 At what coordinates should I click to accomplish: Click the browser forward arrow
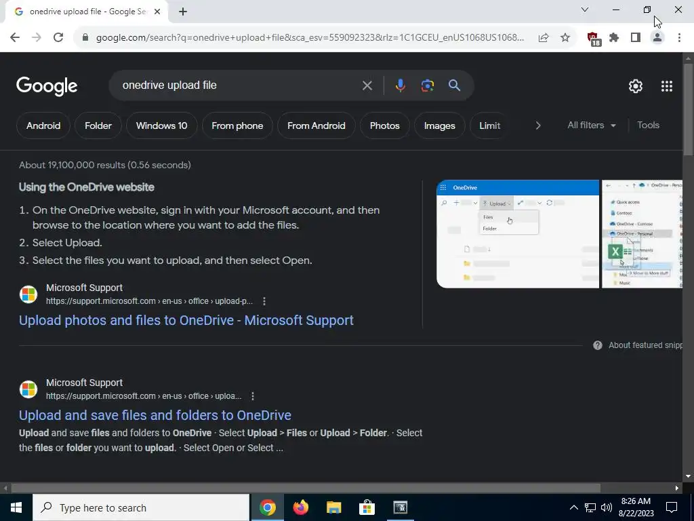37,38
